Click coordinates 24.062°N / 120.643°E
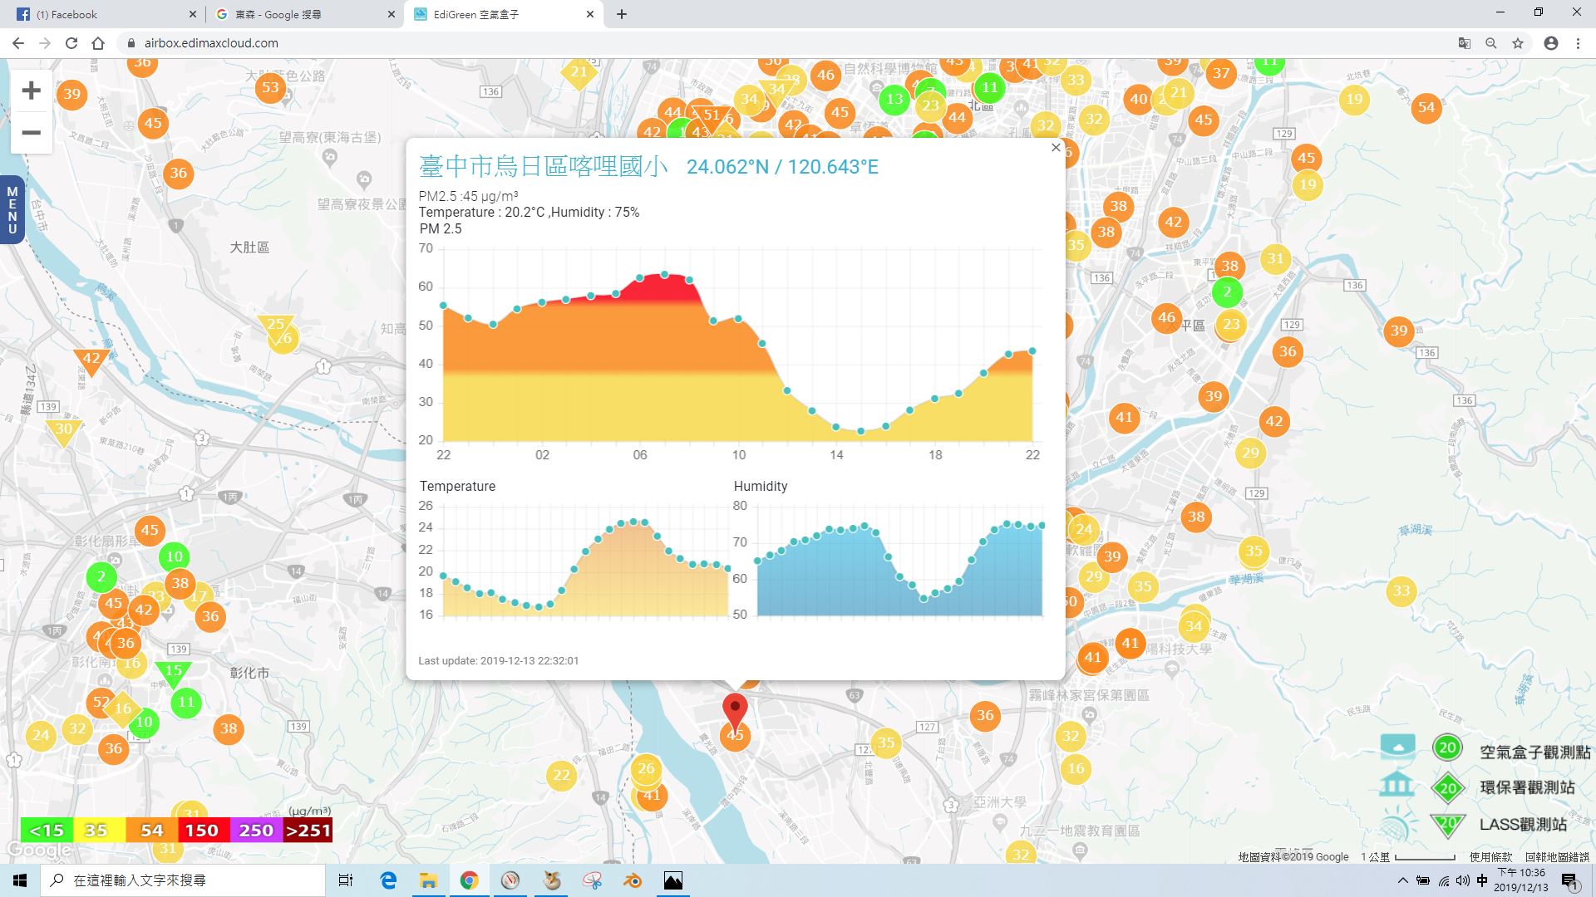Screen dimensions: 1596x897 click(x=782, y=167)
